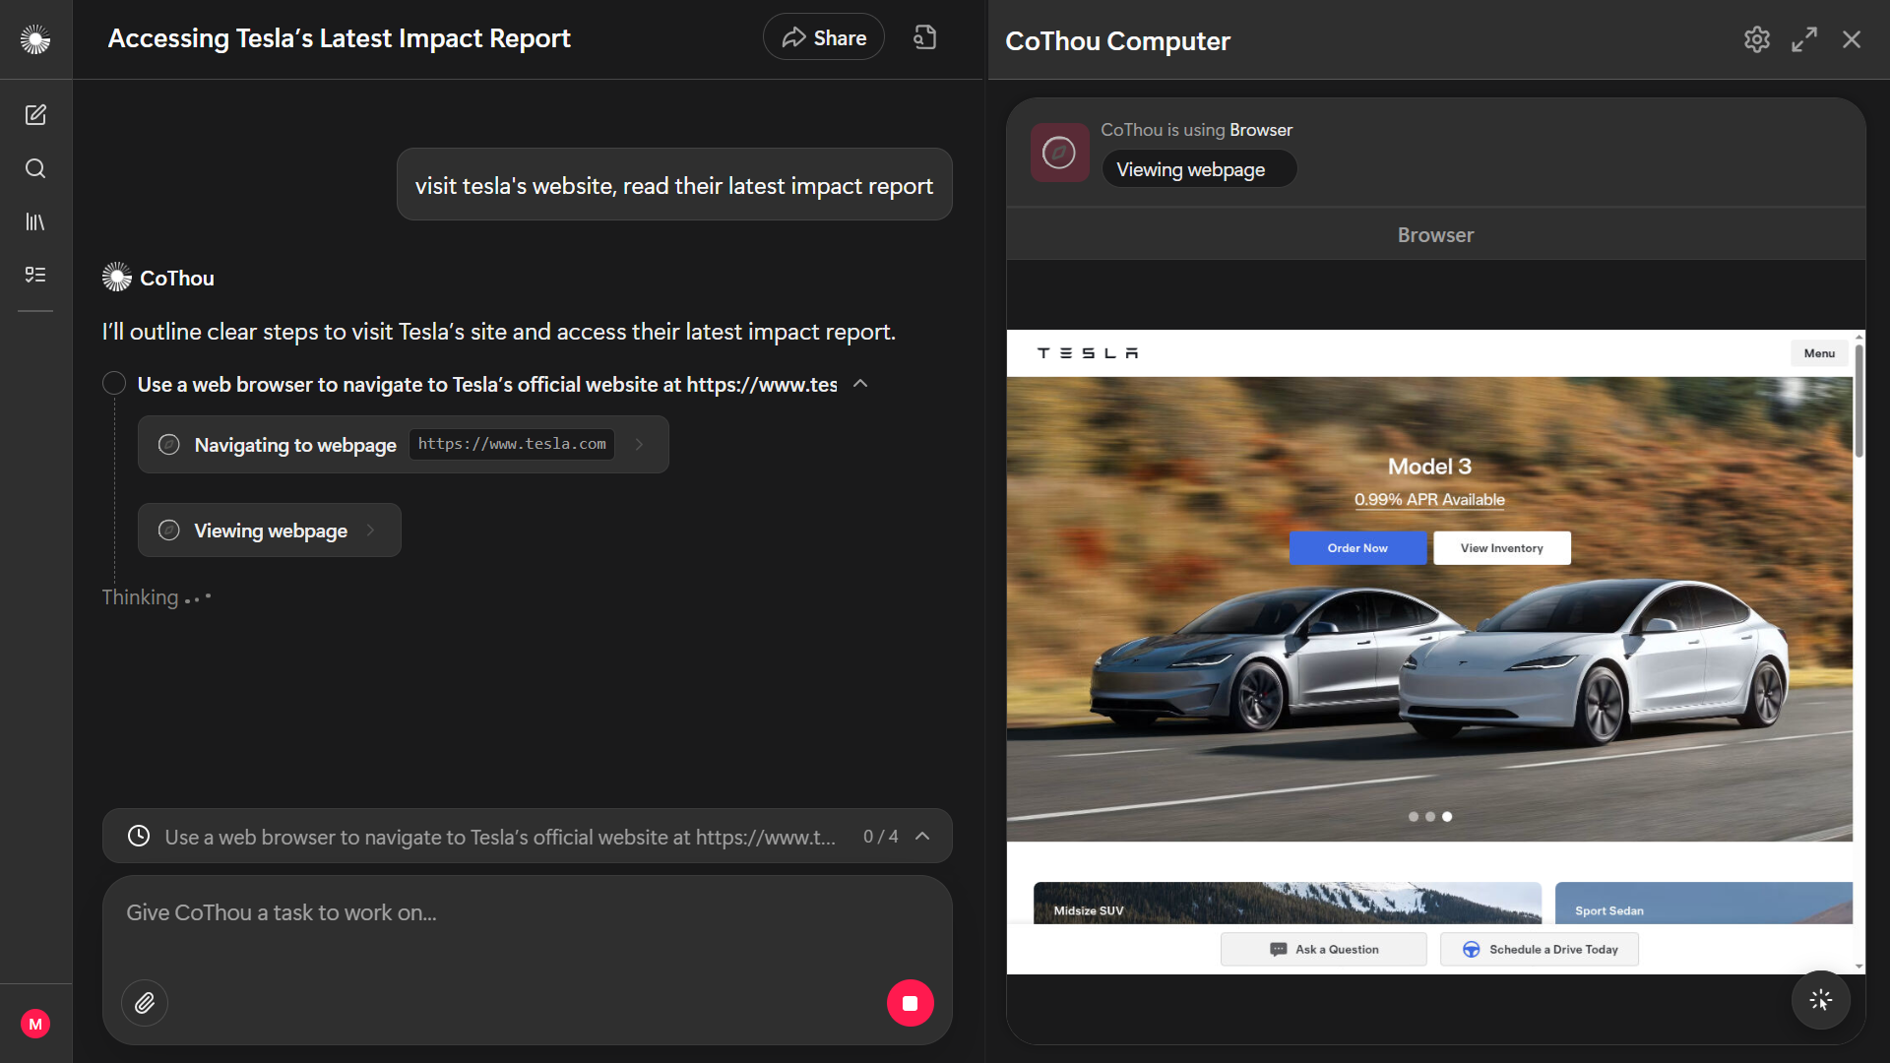This screenshot has height=1063, width=1890.
Task: Stop the running task with the red button
Action: point(910,1002)
